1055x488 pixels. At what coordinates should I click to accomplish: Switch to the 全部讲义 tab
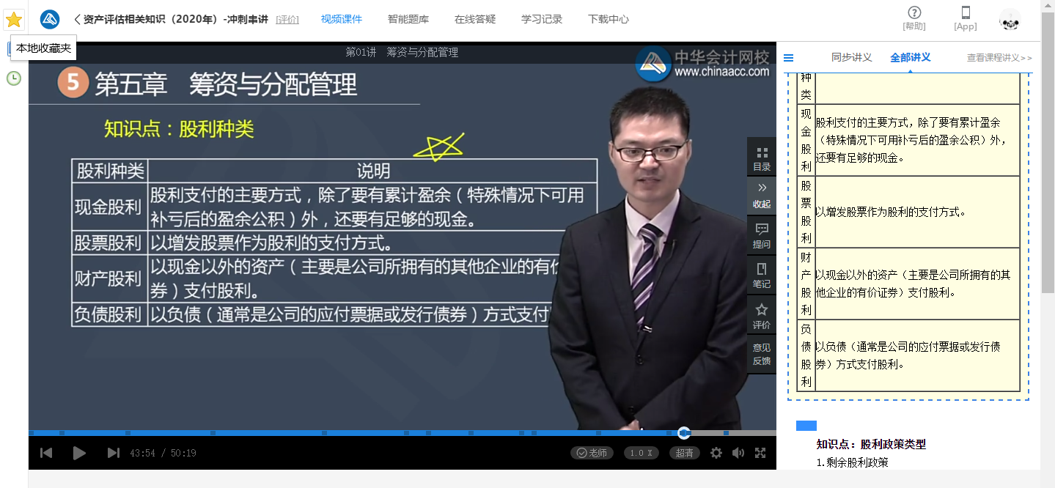coord(911,57)
